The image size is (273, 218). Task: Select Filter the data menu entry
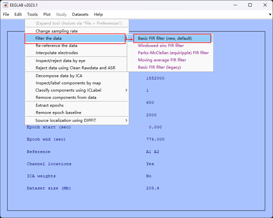[x=75, y=38]
